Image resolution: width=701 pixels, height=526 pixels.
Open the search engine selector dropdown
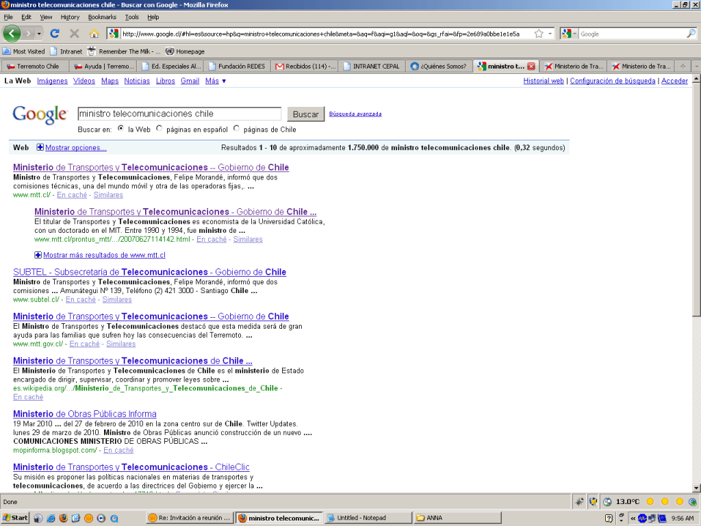point(570,34)
